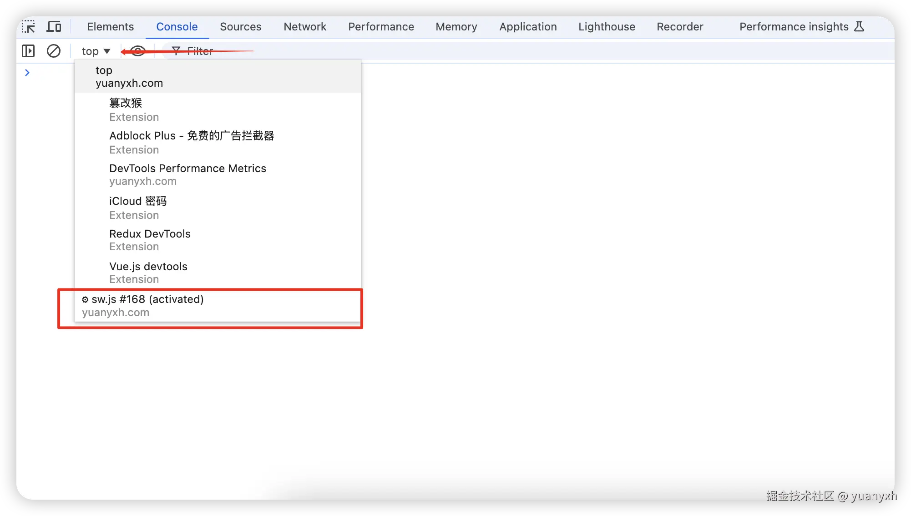Click the console prompt chevron
Viewport: 911px width, 516px height.
(27, 73)
